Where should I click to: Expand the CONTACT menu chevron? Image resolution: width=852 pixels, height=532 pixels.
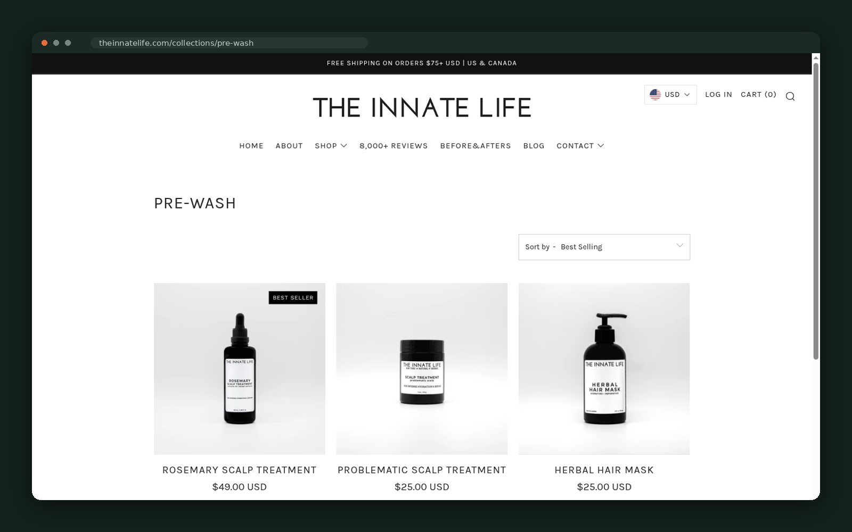[x=601, y=146]
